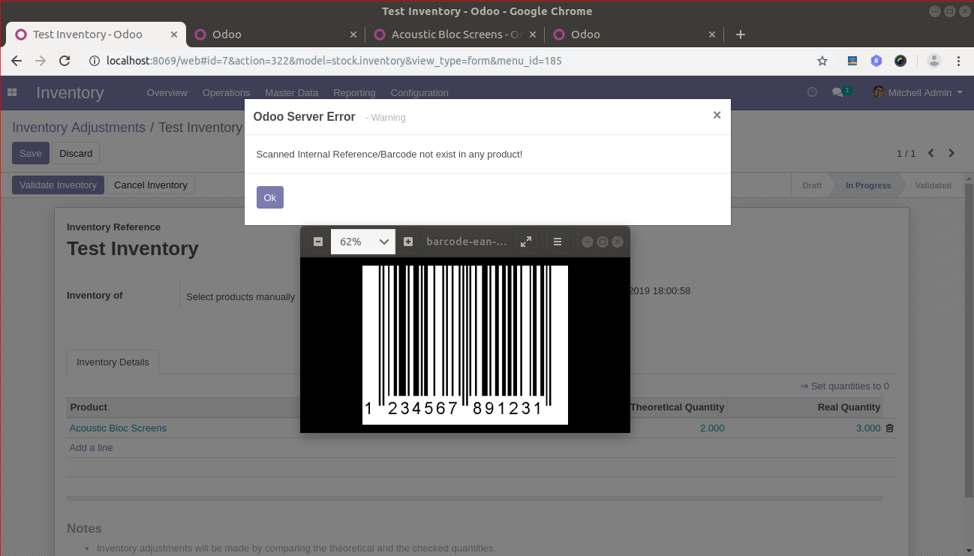Click the address bar URL
The width and height of the screenshot is (974, 556).
334,61
